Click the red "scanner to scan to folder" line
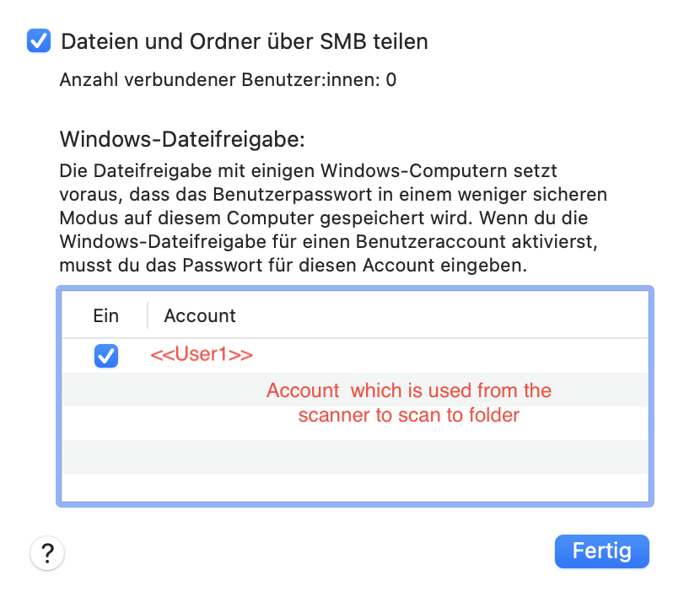The image size is (673, 597). click(x=409, y=415)
